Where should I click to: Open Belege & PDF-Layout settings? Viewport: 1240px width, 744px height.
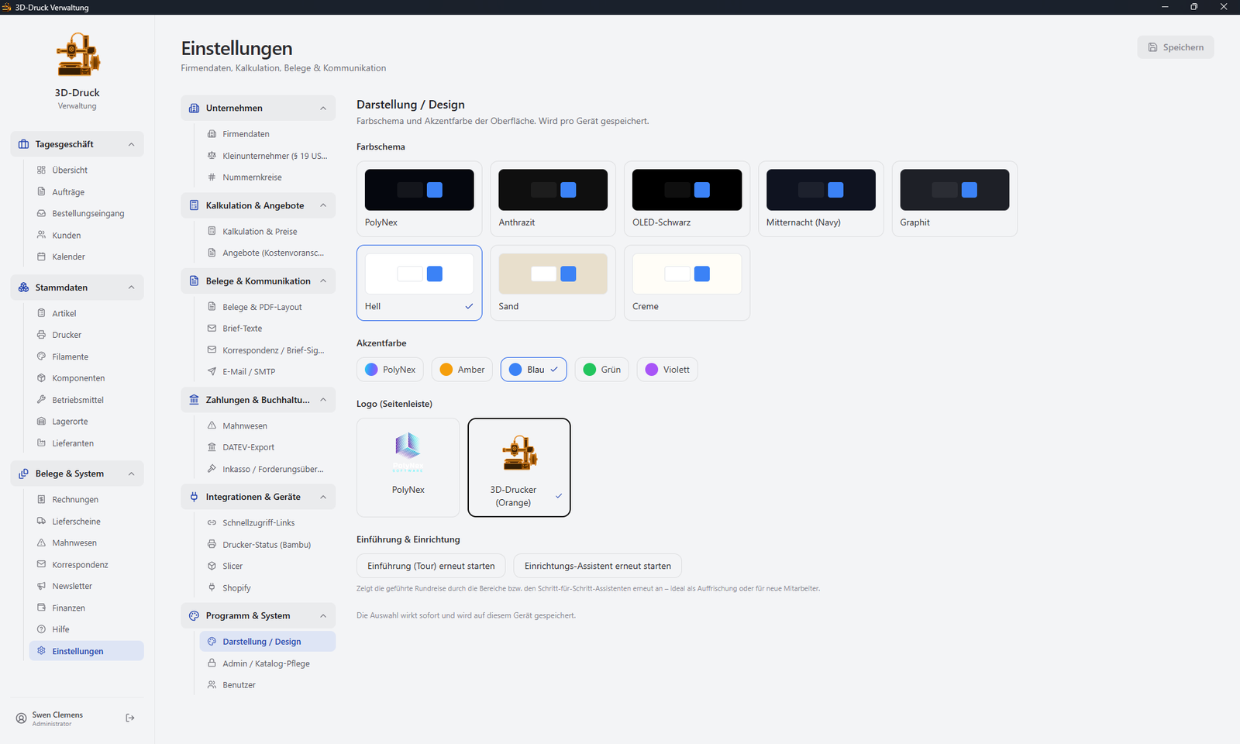[267, 307]
